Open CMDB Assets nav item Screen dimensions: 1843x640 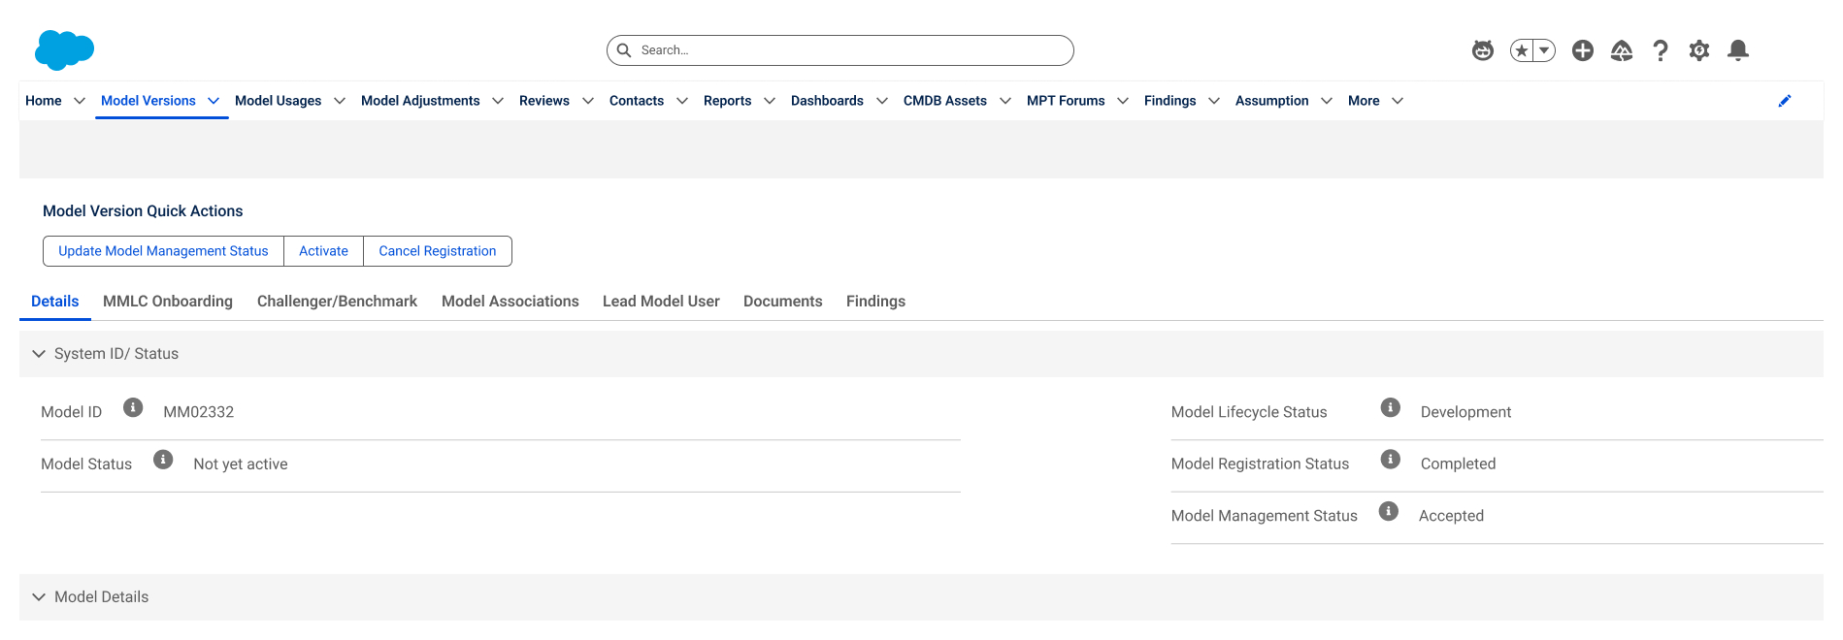[x=945, y=101]
